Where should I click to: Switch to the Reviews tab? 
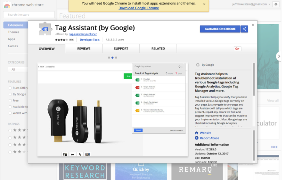84,49
